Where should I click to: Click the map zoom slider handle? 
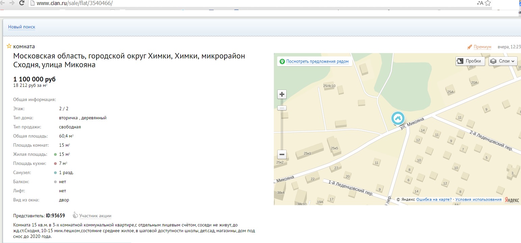tap(282, 108)
